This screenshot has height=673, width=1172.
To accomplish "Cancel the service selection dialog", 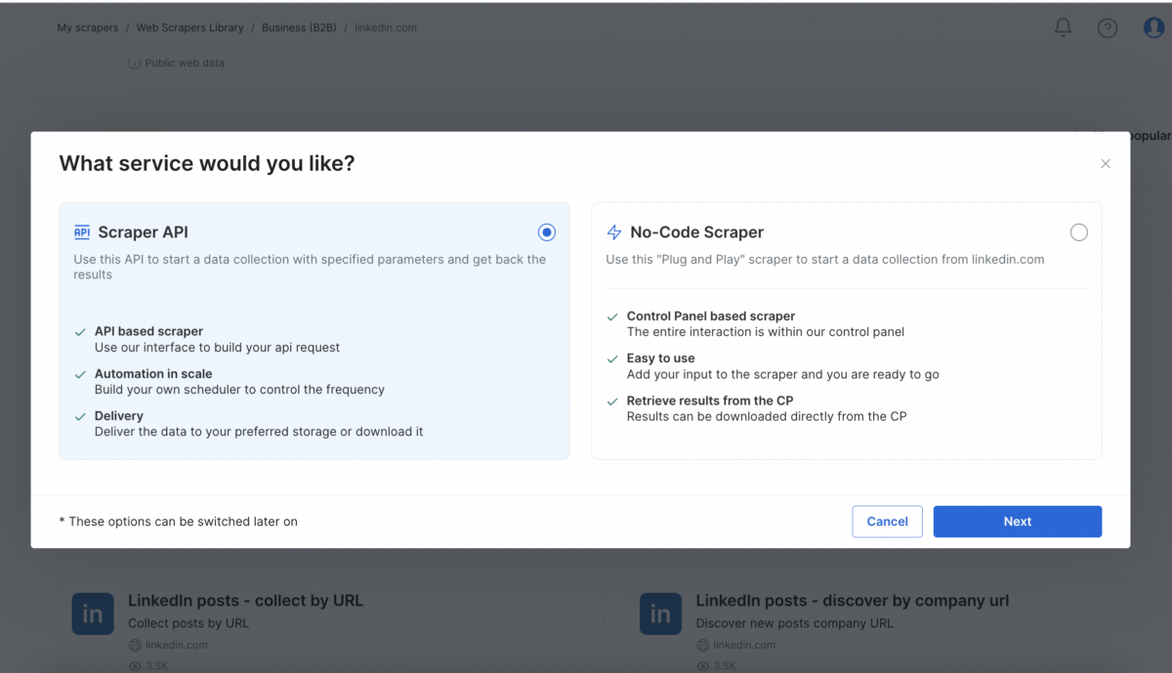I will click(887, 522).
